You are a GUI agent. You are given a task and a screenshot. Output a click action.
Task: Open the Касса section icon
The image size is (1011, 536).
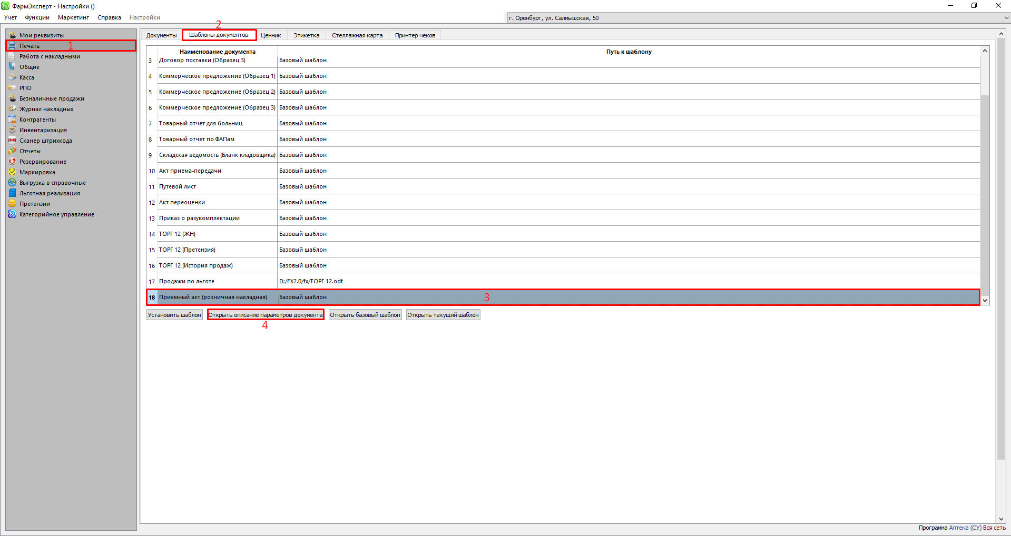(12, 77)
